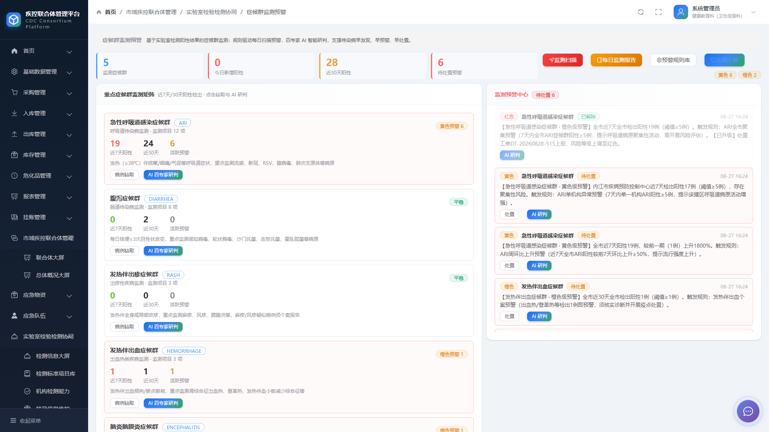This screenshot has height=432, width=769.
Task: Open 机构检测能力 menu item
Action: (44, 391)
